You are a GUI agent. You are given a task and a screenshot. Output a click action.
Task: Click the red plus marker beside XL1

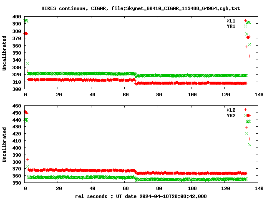(245, 20)
